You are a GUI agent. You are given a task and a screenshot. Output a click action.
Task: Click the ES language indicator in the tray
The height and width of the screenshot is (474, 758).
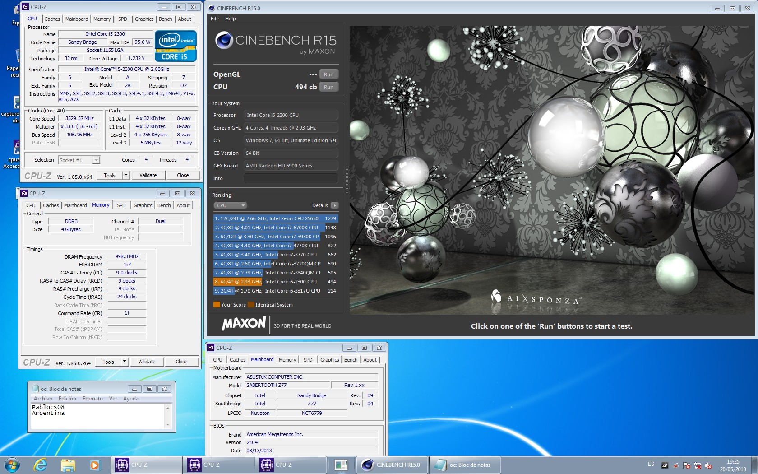pyautogui.click(x=651, y=464)
